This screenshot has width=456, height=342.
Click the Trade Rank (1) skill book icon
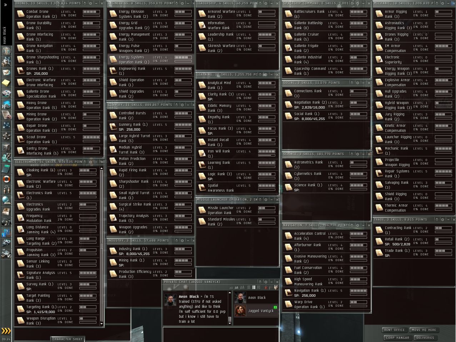(379, 253)
